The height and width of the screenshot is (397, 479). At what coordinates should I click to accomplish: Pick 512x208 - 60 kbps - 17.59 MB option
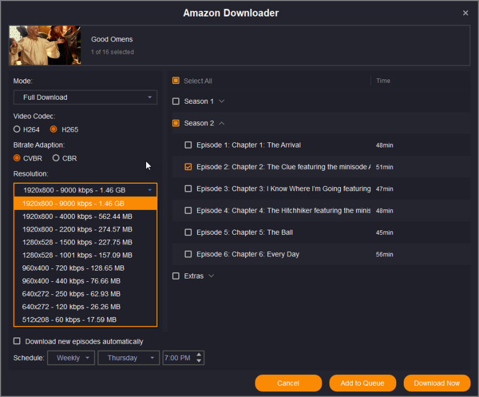tap(85, 319)
